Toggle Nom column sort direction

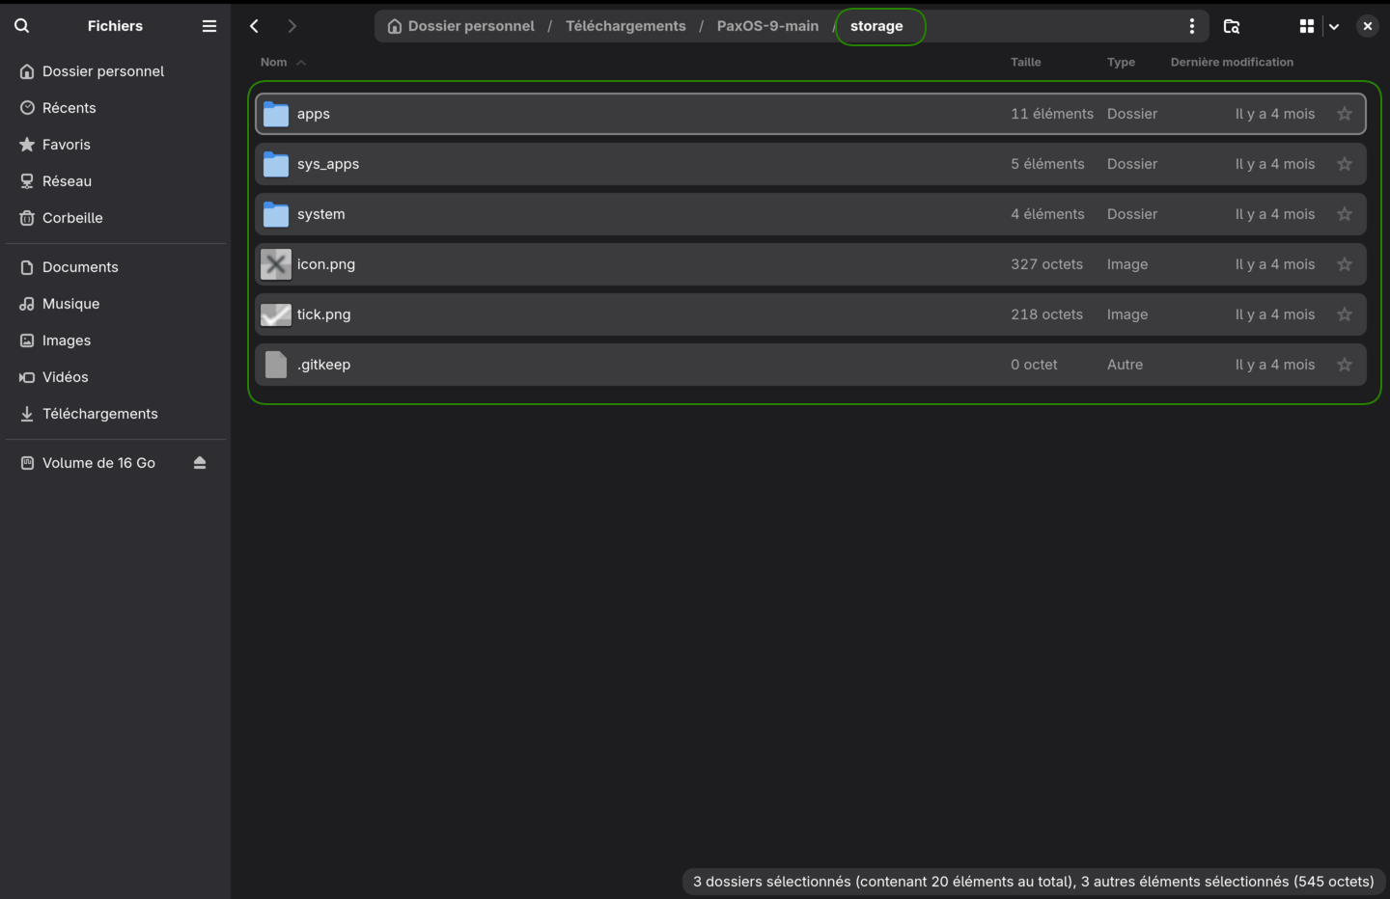point(282,62)
